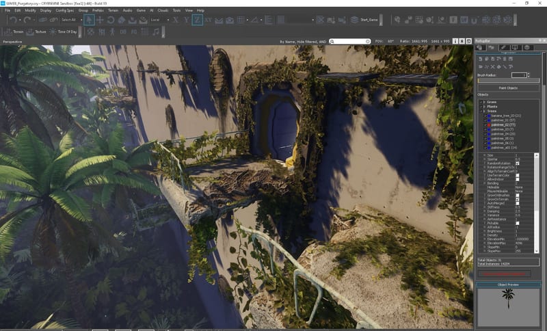Open the Start_Game layer dropdown
The height and width of the screenshot is (331, 547).
[369, 20]
